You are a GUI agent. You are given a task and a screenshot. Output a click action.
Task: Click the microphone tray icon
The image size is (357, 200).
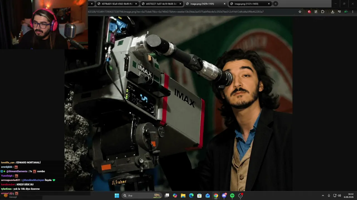[329, 196]
